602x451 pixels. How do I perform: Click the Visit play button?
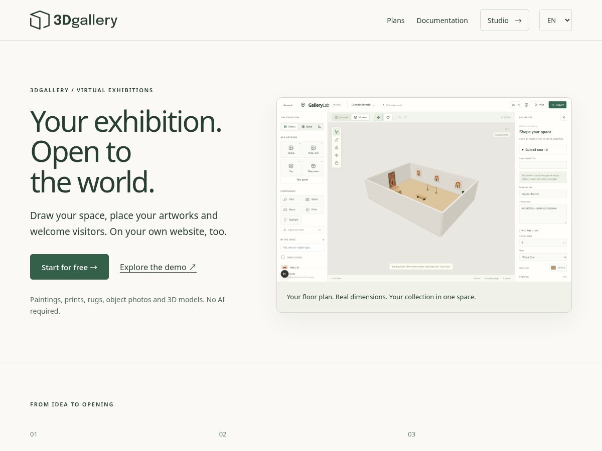pyautogui.click(x=539, y=105)
